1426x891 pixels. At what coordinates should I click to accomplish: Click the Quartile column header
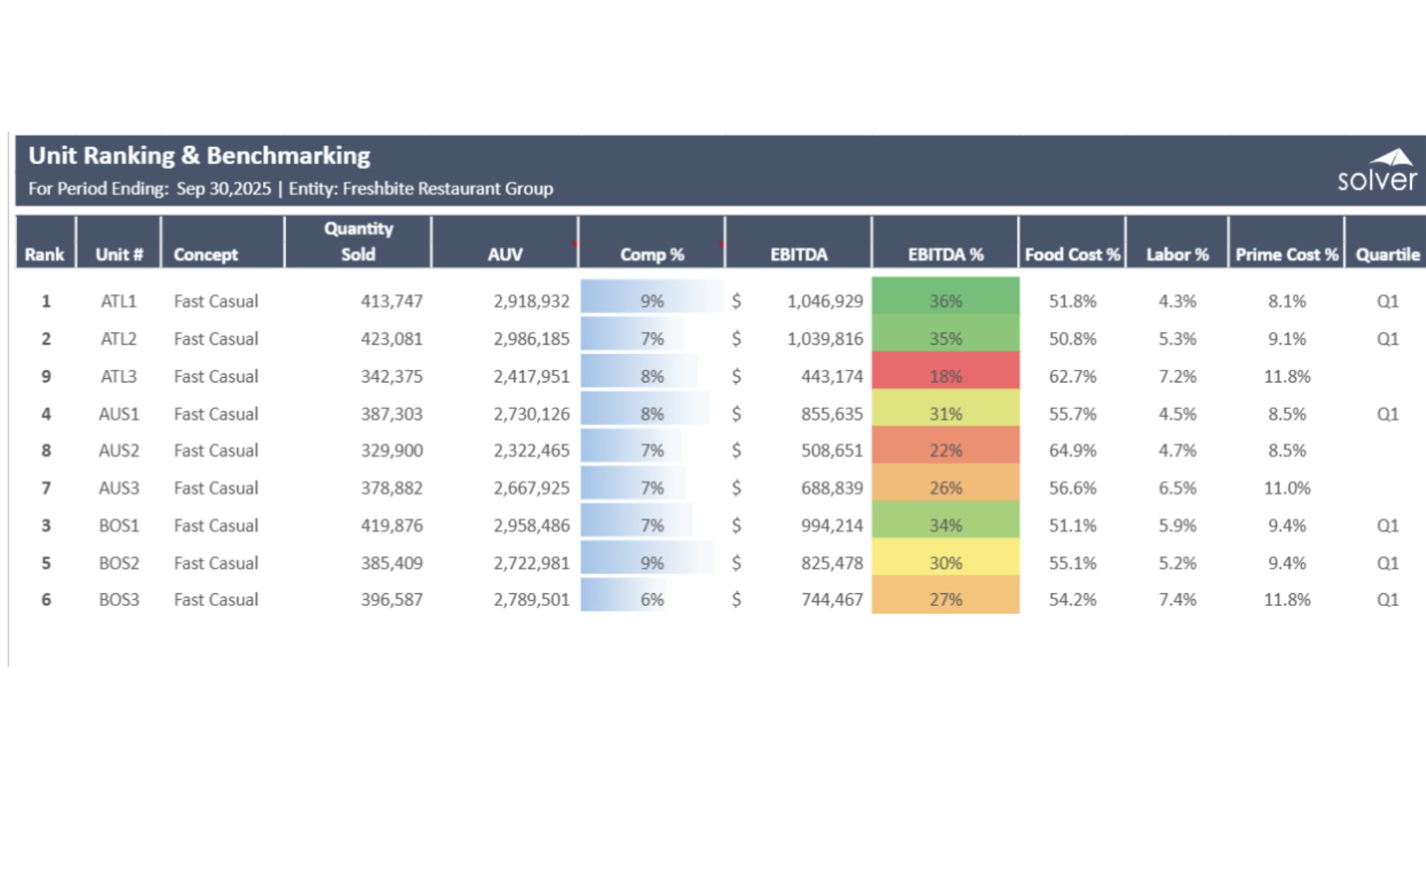click(x=1387, y=254)
